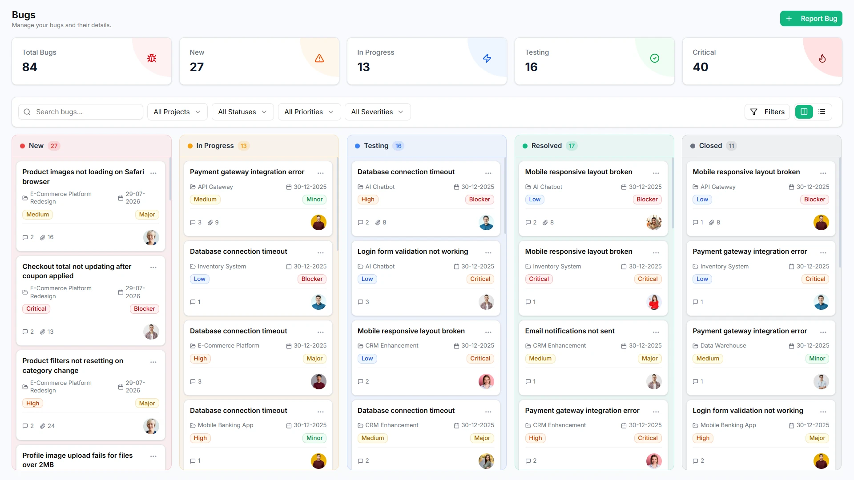The image size is (854, 480).
Task: Click the Testing column header
Action: [427, 146]
